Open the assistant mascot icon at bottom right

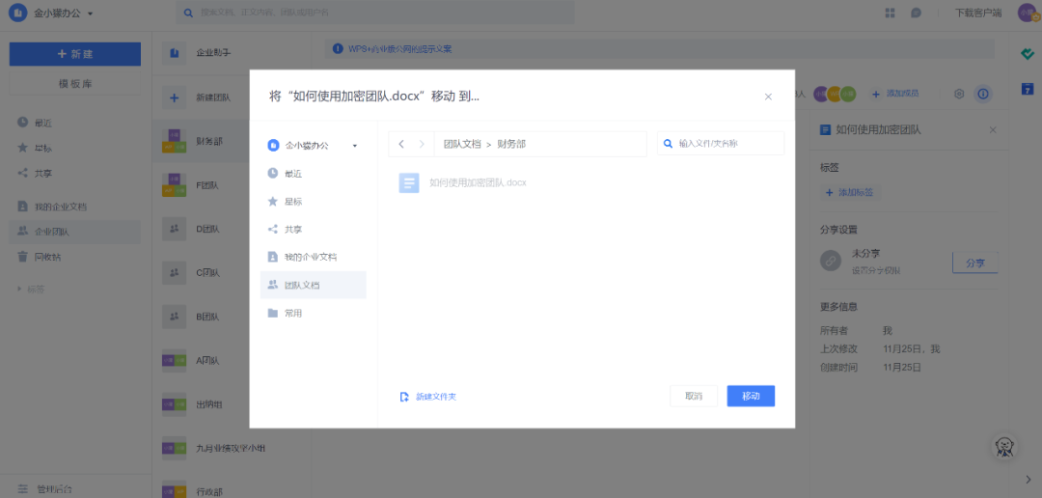[x=1004, y=447]
